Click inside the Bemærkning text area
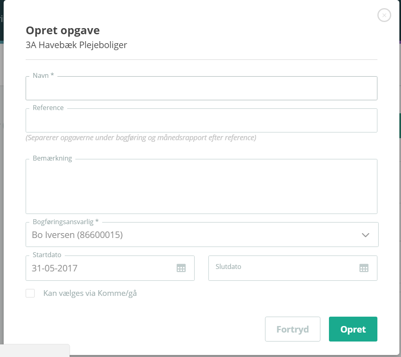The image size is (401, 357). click(x=202, y=186)
